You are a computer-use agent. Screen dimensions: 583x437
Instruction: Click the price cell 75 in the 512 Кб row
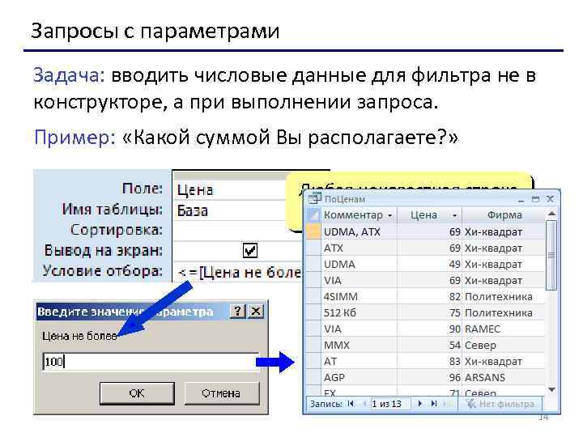(430, 312)
